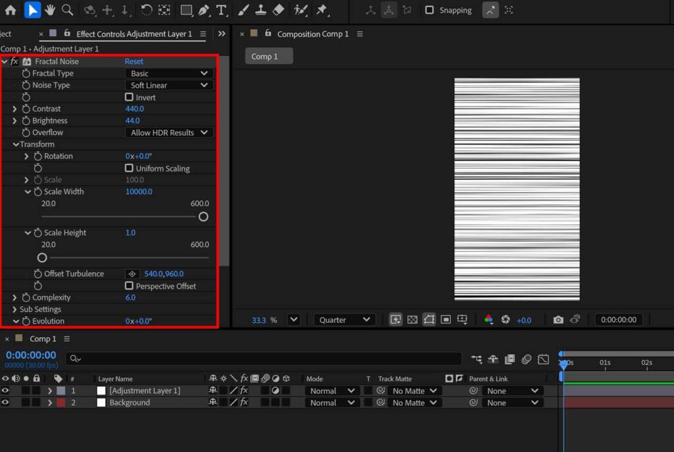The image size is (674, 452).
Task: Click the Scale Width slider handle
Action: [203, 217]
